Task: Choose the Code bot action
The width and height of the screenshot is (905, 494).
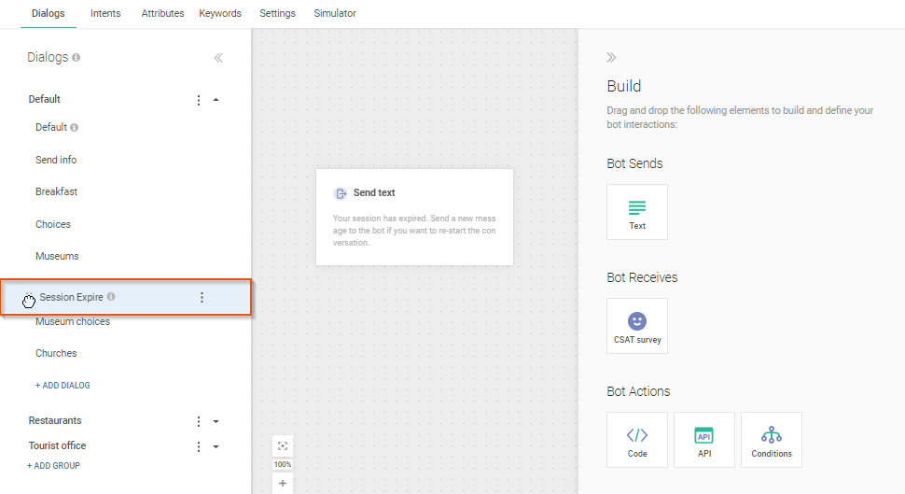Action: 636,440
